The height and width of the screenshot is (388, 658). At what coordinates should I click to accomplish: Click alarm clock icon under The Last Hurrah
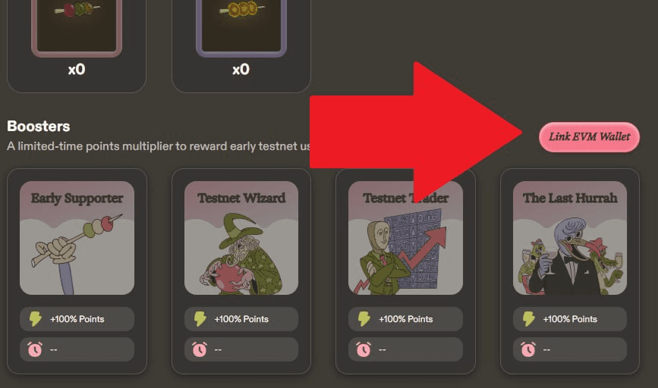[528, 349]
